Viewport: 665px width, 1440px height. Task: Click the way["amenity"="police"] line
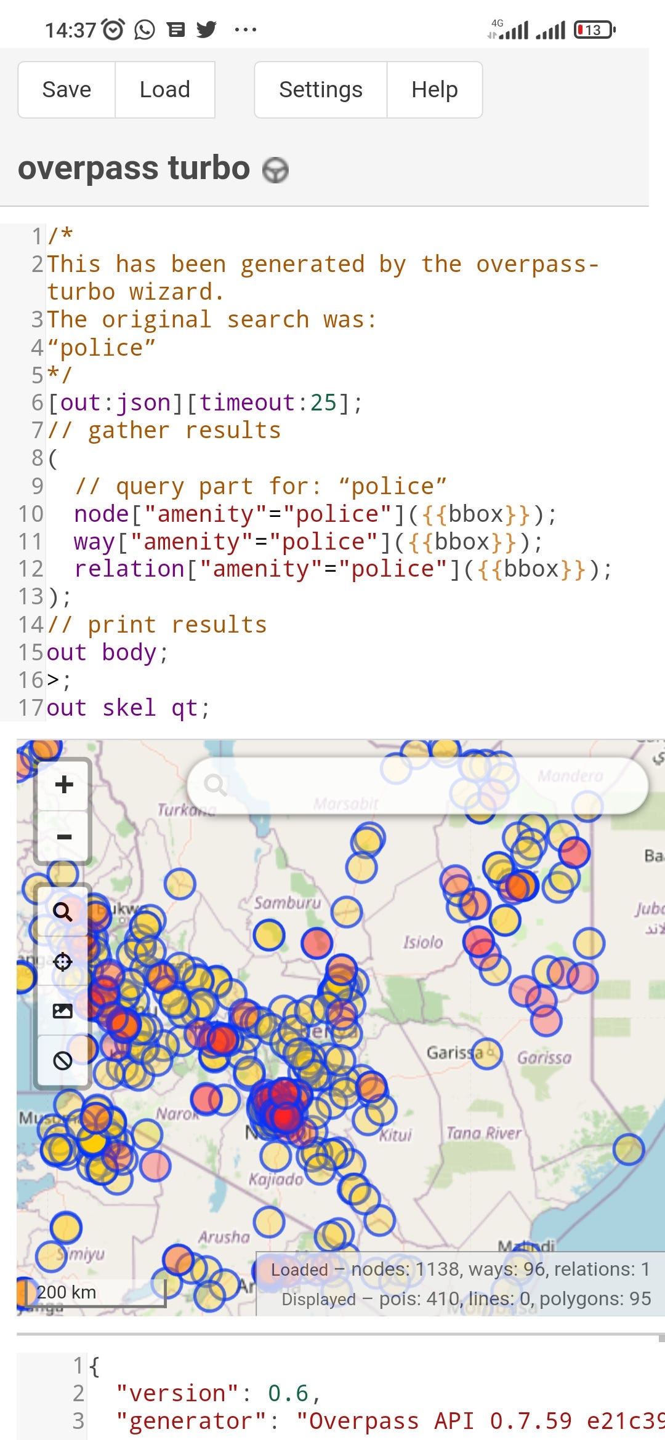(308, 542)
